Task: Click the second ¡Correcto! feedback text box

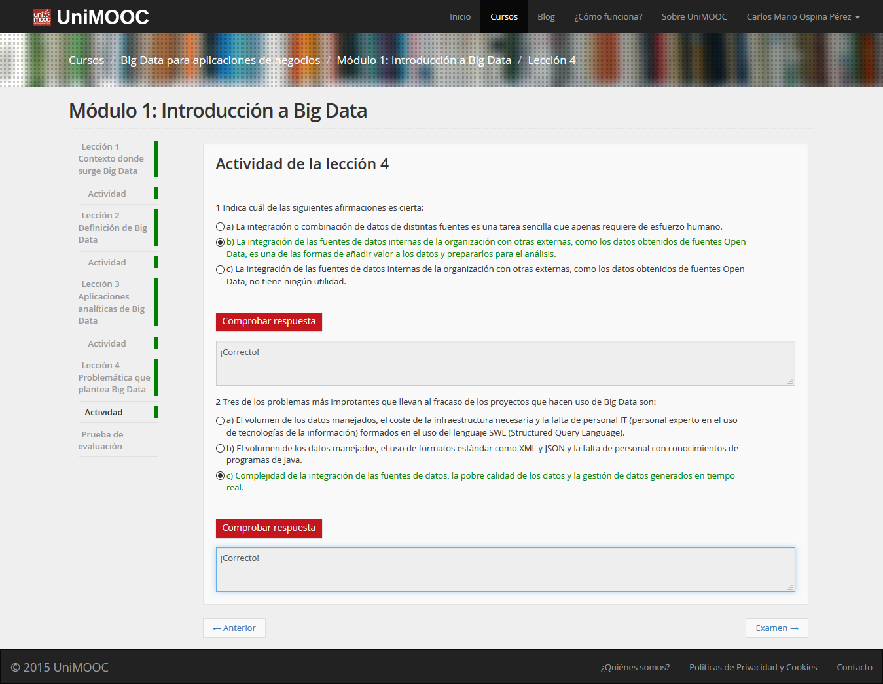Action: (505, 570)
